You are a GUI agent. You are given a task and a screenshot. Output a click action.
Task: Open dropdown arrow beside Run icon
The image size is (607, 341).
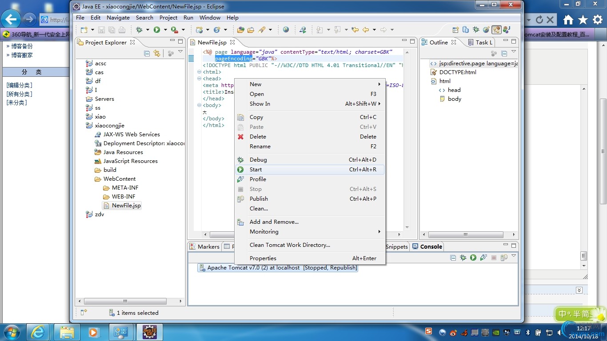click(165, 30)
